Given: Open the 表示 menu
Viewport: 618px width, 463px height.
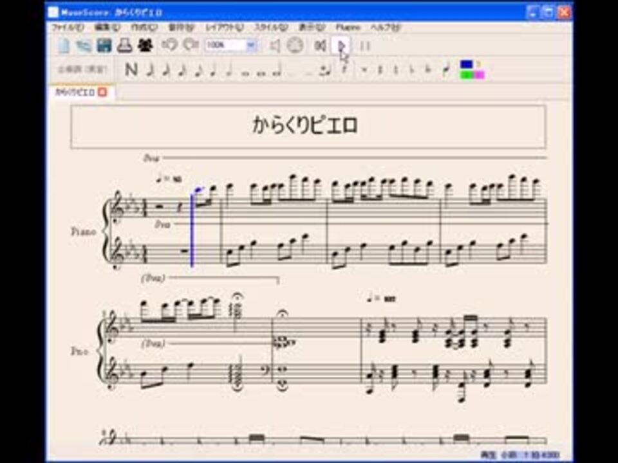Looking at the screenshot, I should (312, 27).
